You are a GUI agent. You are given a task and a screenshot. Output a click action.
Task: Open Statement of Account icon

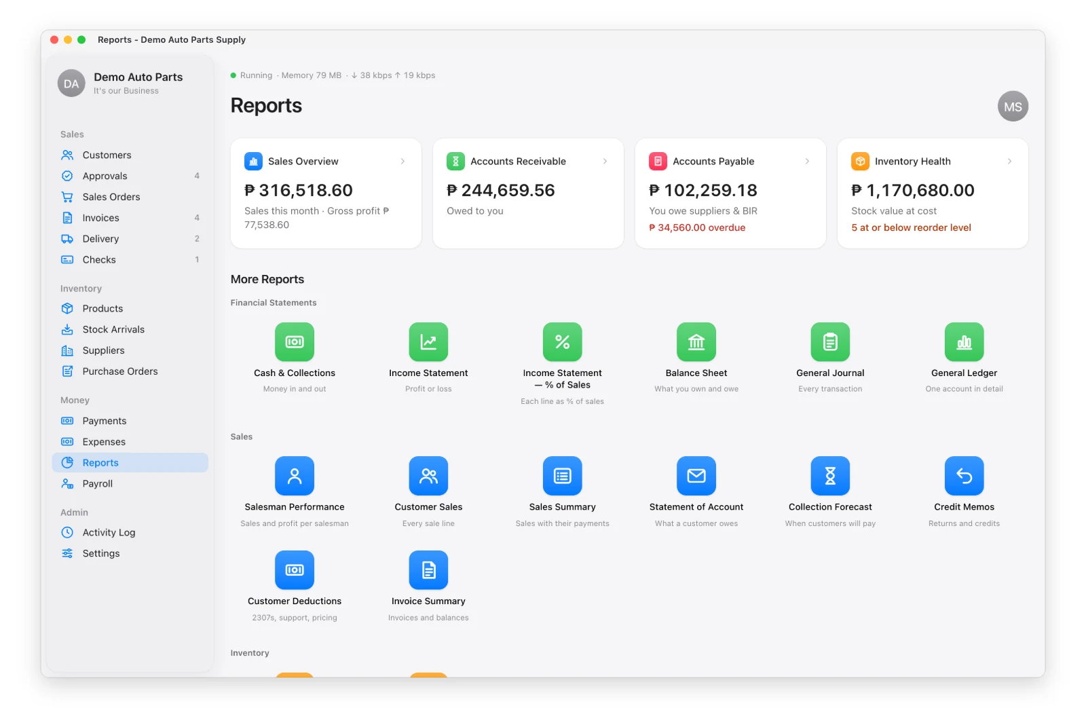[x=696, y=476]
